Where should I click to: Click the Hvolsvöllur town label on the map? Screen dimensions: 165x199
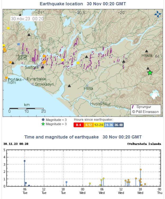[101, 104]
